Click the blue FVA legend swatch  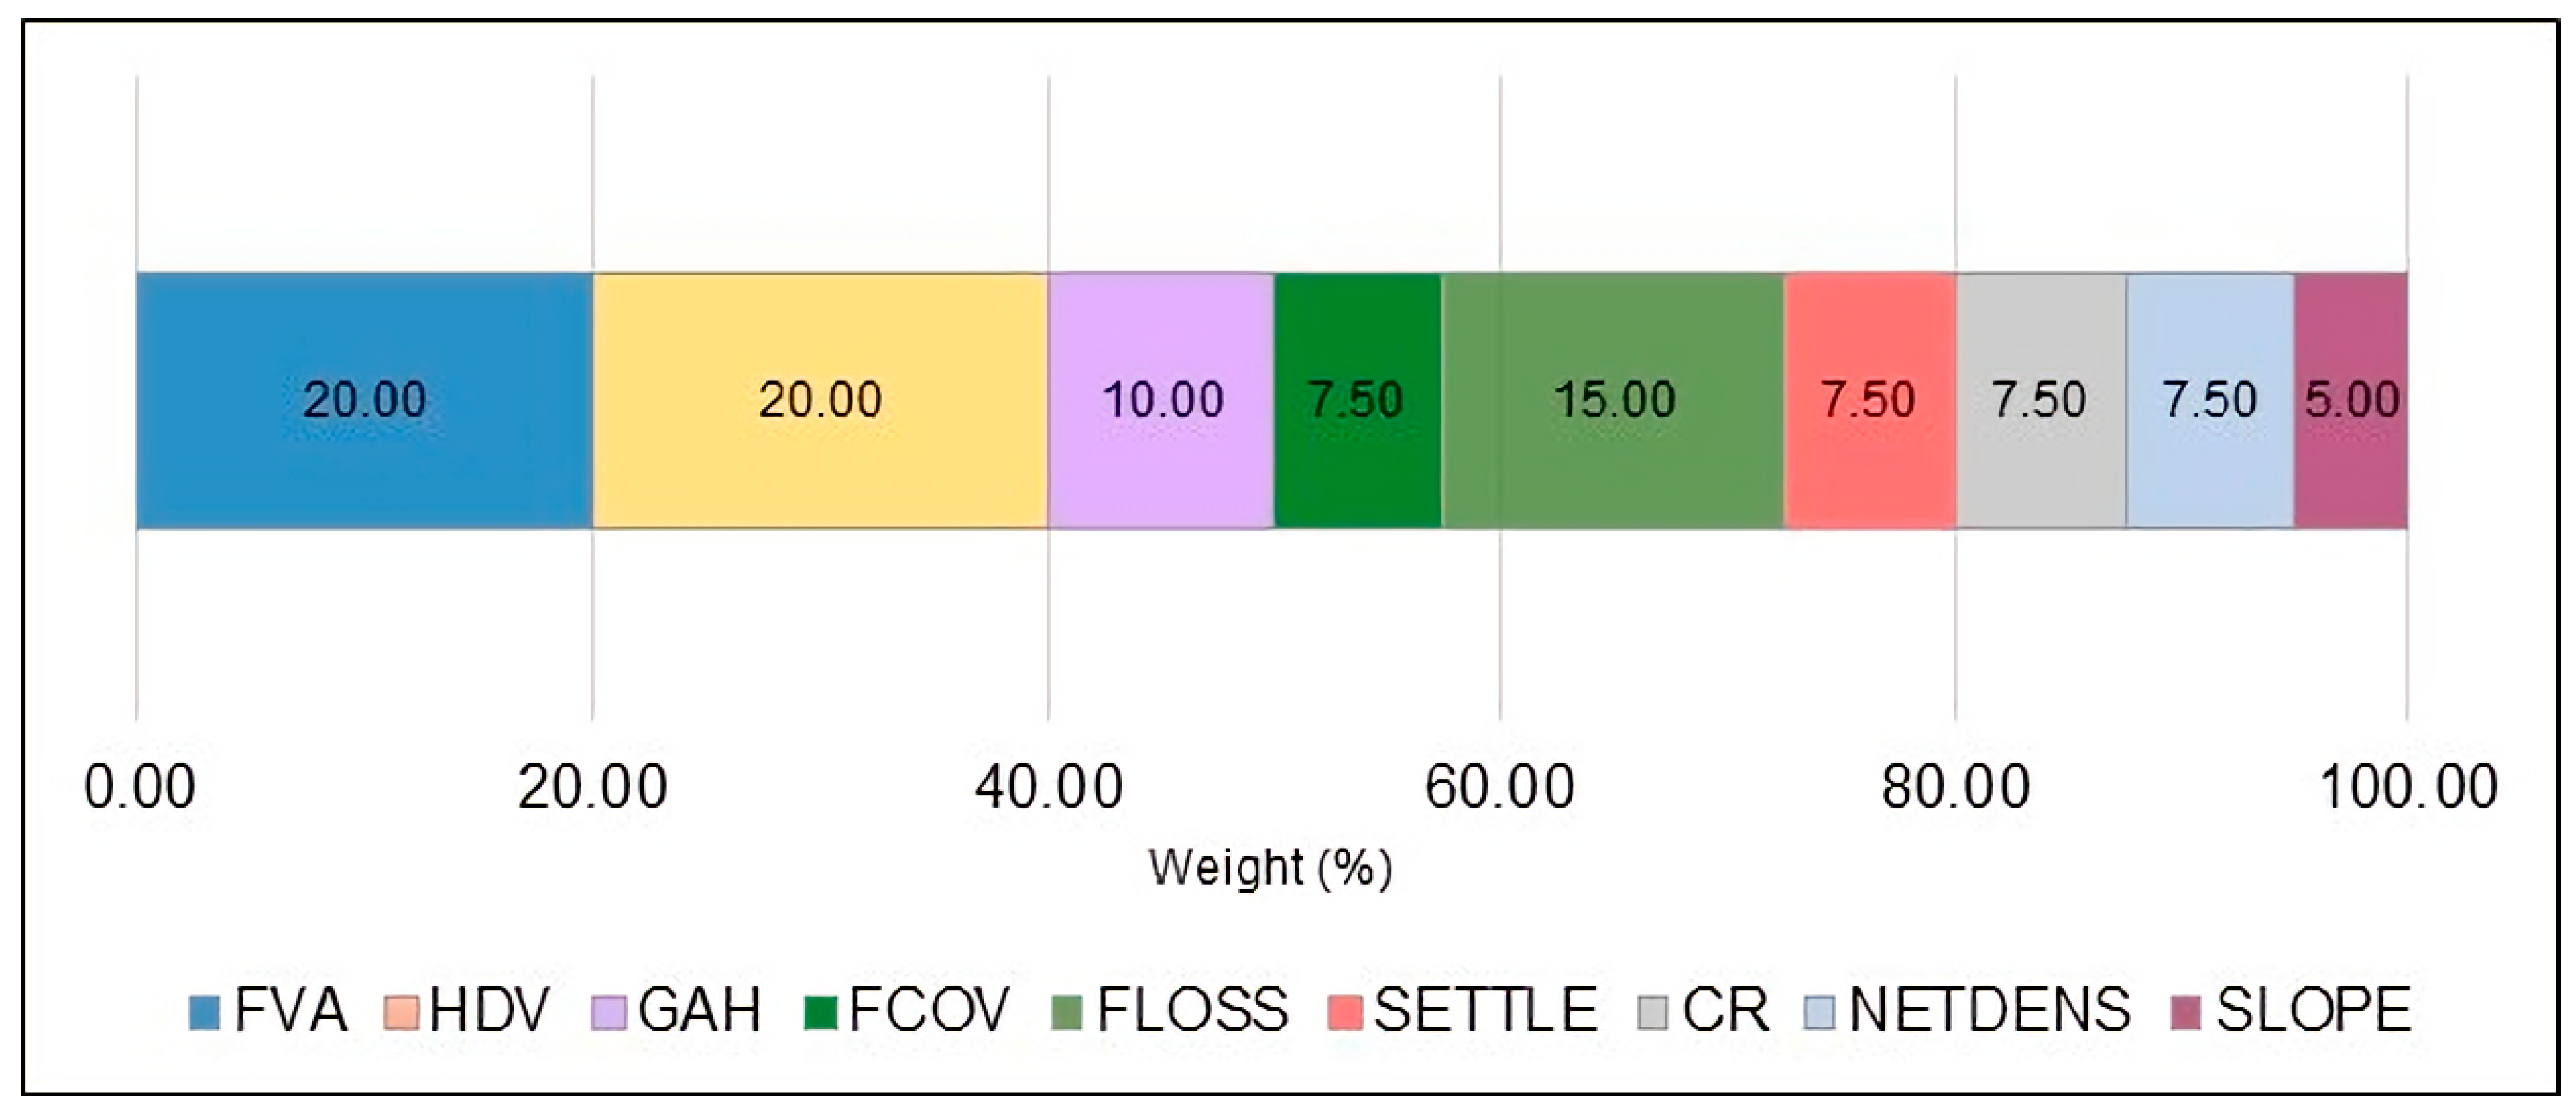click(204, 1012)
